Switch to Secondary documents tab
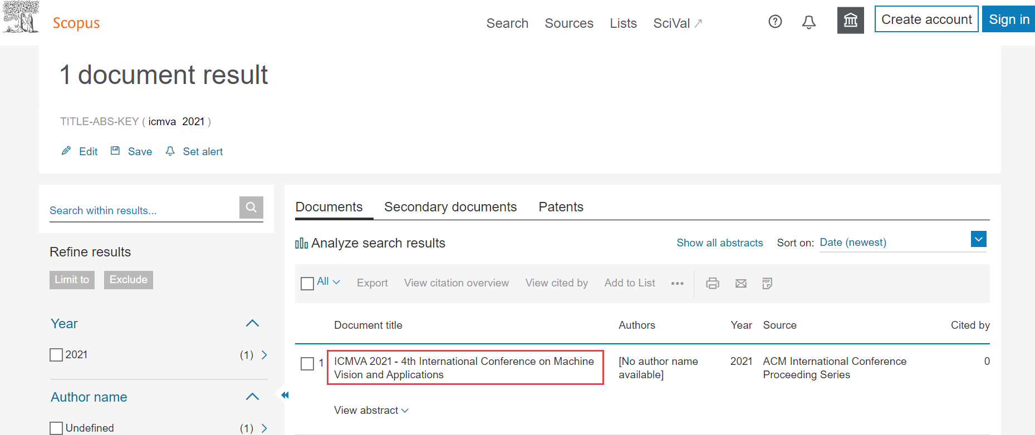 (x=450, y=207)
